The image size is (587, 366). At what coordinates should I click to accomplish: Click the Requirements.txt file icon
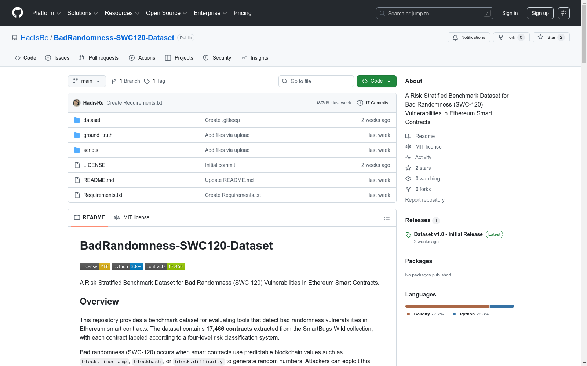[77, 195]
